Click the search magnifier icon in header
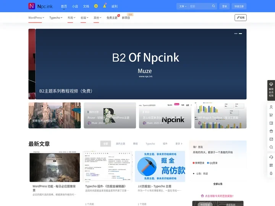 214,6
